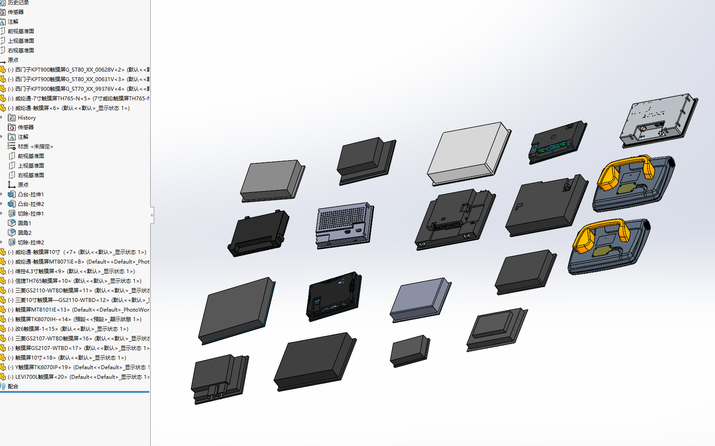715x446 pixels.
Task: Select the 凸台-拉伸2 extrude feature icon
Action: pos(12,204)
